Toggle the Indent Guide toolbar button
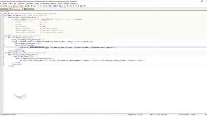The height and width of the screenshot is (116, 207). pyautogui.click(x=55, y=6)
